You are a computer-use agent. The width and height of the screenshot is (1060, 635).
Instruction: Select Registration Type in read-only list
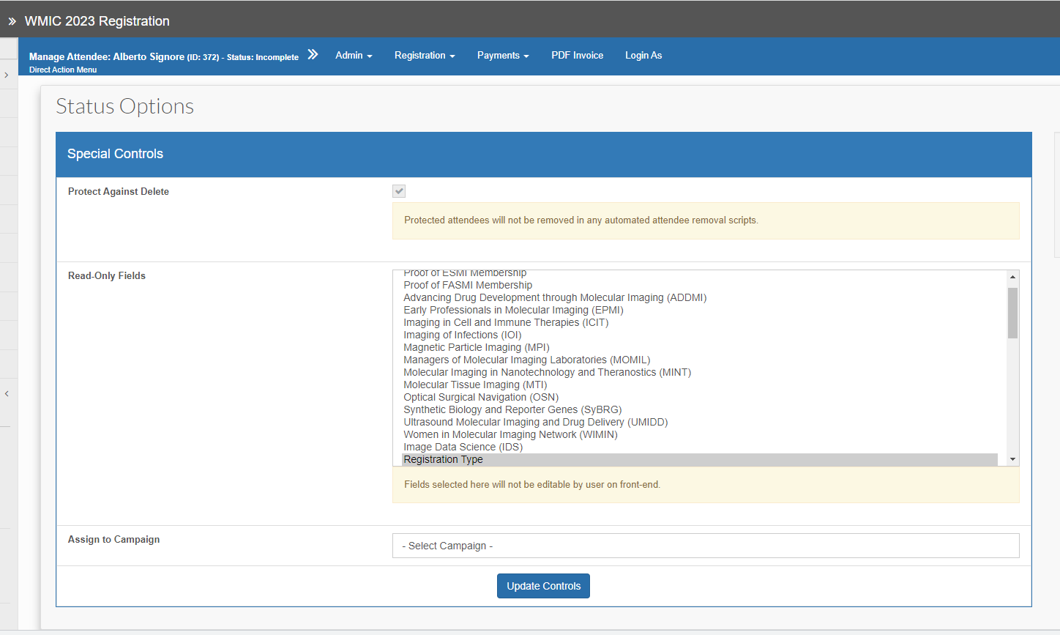(x=444, y=460)
